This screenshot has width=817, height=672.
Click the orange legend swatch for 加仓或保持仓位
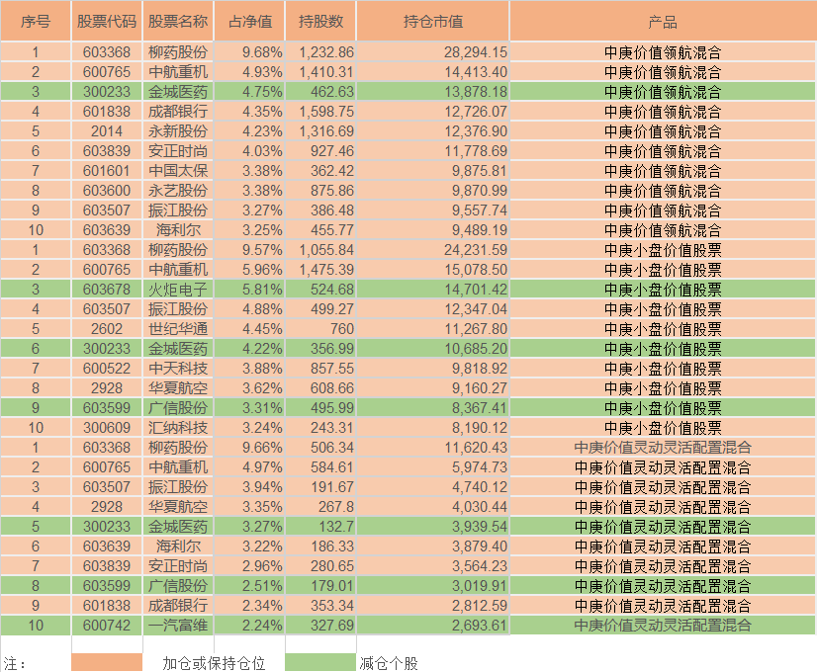(x=107, y=662)
